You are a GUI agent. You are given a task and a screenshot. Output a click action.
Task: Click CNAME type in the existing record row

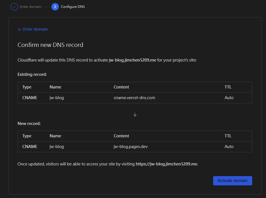(30, 98)
